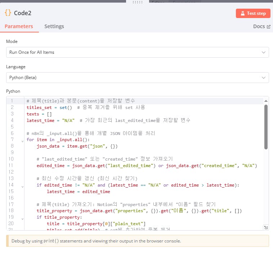Click the code line 'titles_set = set()'
273x258 pixels.
[x=49, y=108]
